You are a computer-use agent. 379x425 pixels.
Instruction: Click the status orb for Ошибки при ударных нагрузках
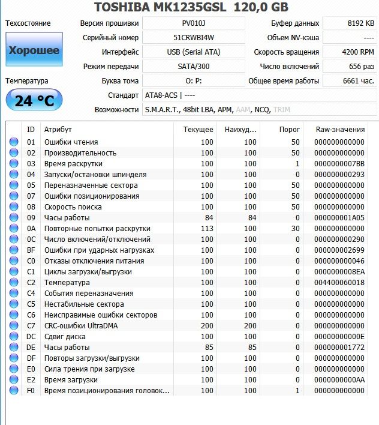[14, 250]
